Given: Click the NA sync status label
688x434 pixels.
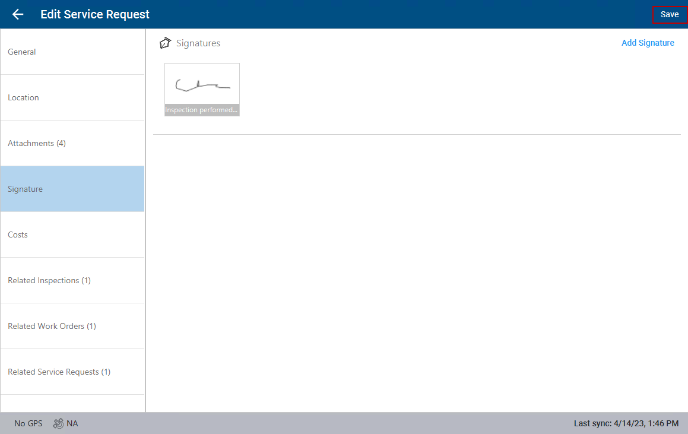Looking at the screenshot, I should (72, 423).
